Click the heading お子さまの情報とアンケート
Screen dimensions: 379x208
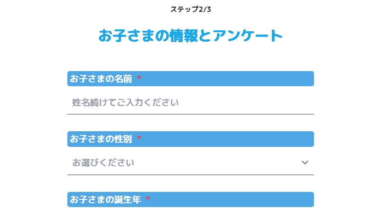(191, 36)
